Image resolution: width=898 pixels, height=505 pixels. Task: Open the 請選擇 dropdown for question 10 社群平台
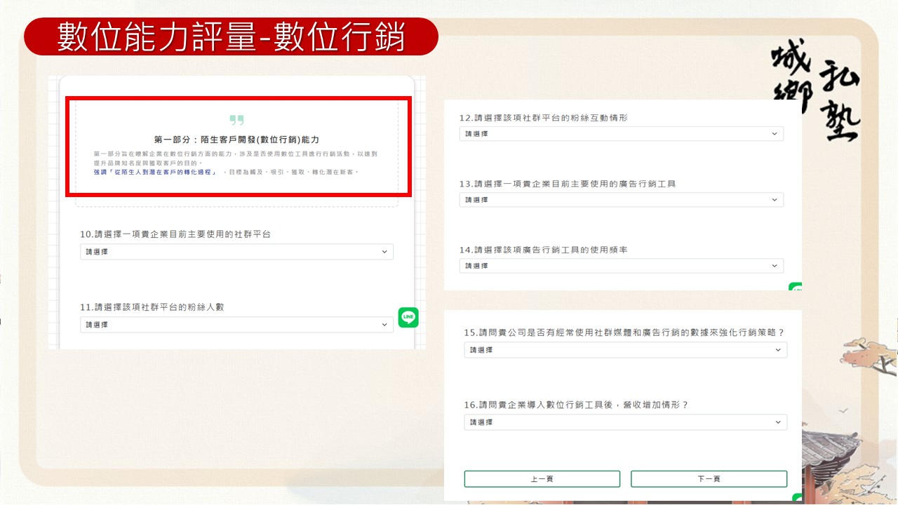[236, 251]
